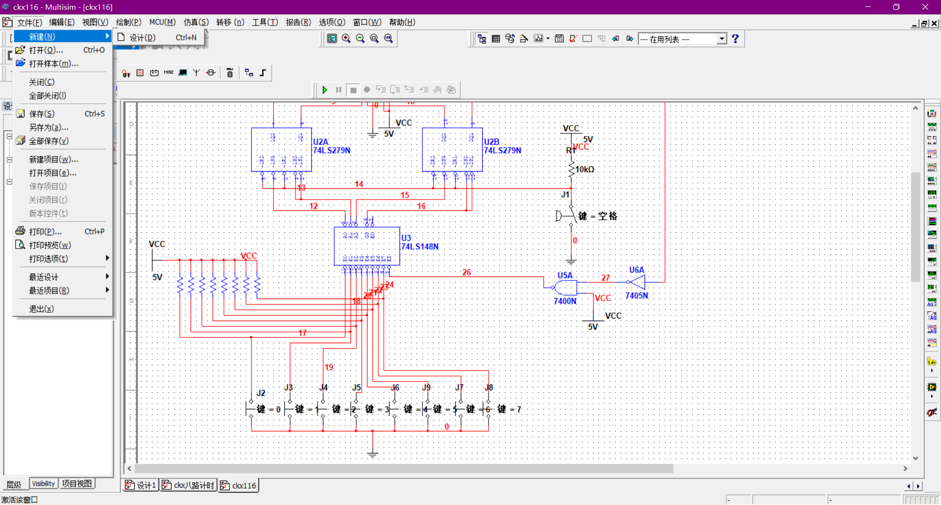This screenshot has height=505, width=941.
Task: Run the Electrical Rules Check icon
Action: (x=573, y=39)
